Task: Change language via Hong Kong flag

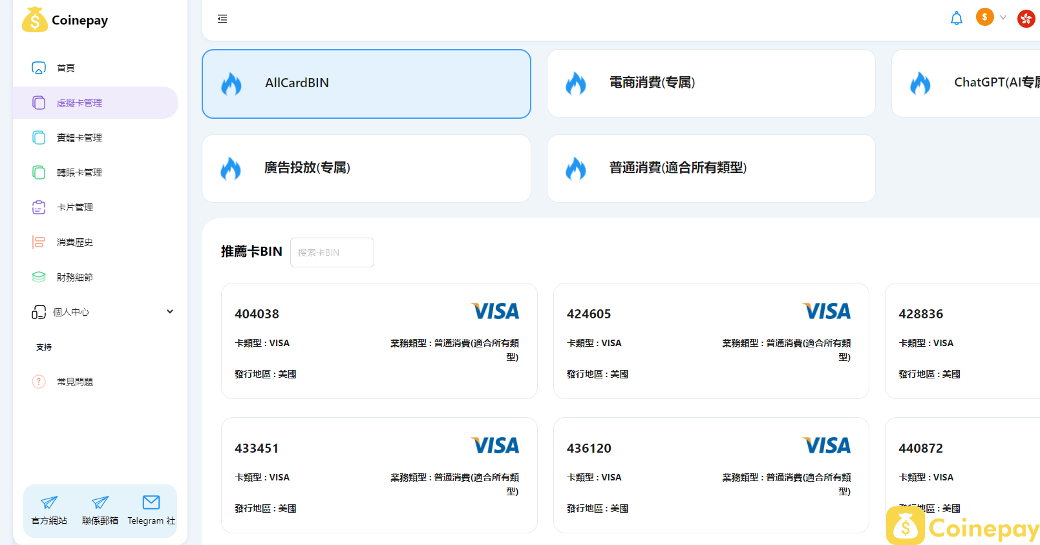Action: [x=1026, y=18]
